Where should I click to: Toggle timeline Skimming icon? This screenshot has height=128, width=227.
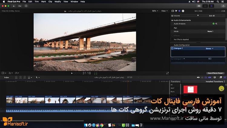[198, 77]
